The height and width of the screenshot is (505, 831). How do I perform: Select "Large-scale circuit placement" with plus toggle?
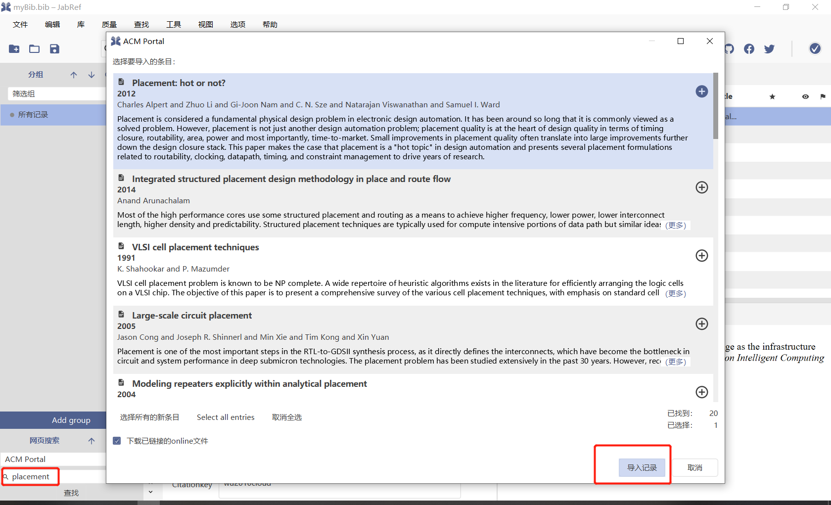pyautogui.click(x=702, y=324)
